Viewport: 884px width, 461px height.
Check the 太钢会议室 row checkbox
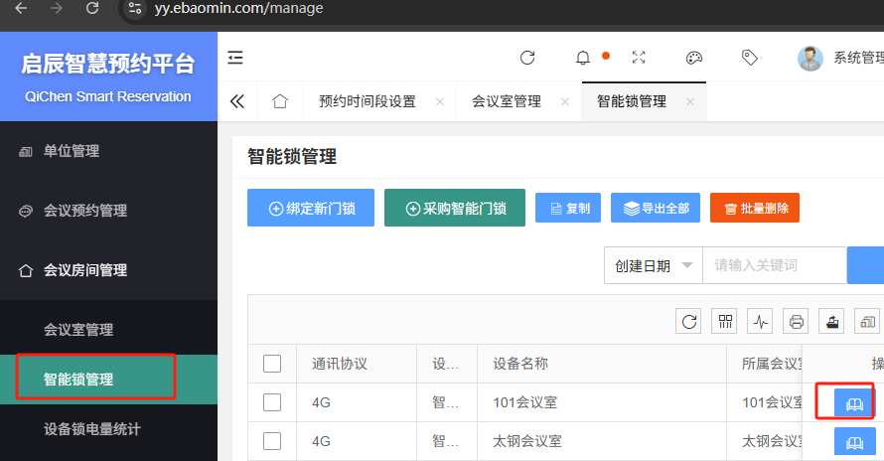pos(272,441)
